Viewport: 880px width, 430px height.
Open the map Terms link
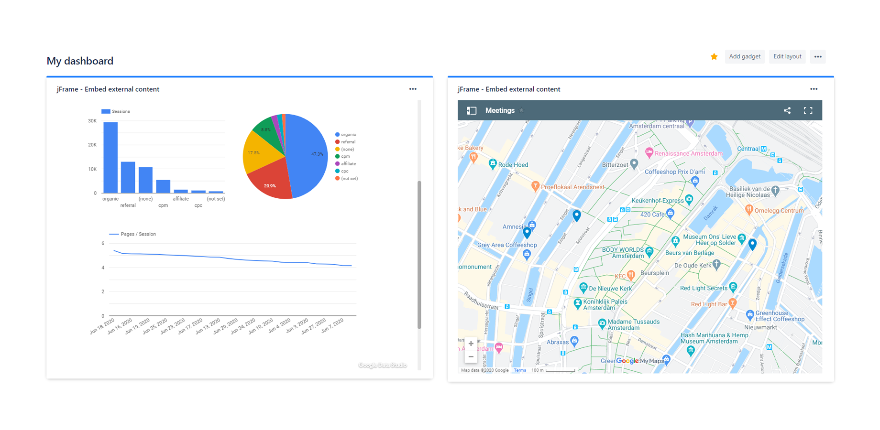520,370
